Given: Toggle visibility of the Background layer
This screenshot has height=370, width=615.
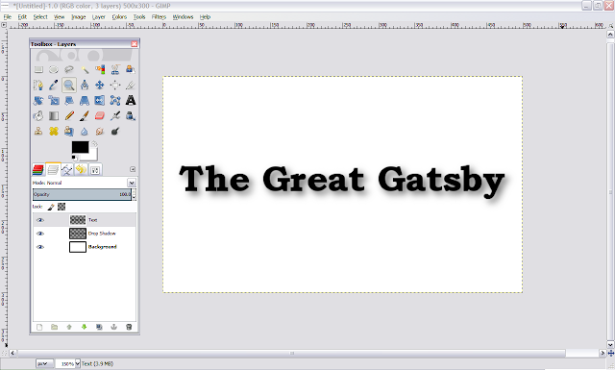Looking at the screenshot, I should point(40,247).
